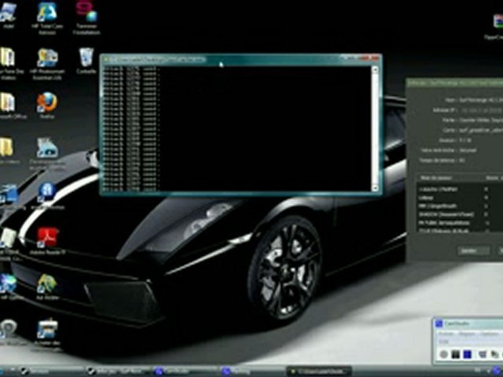Click the score column header in player list
This screenshot has height=377, width=503.
494,178
